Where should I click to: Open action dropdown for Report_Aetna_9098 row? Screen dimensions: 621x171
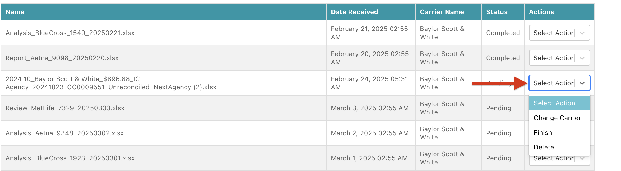point(559,58)
